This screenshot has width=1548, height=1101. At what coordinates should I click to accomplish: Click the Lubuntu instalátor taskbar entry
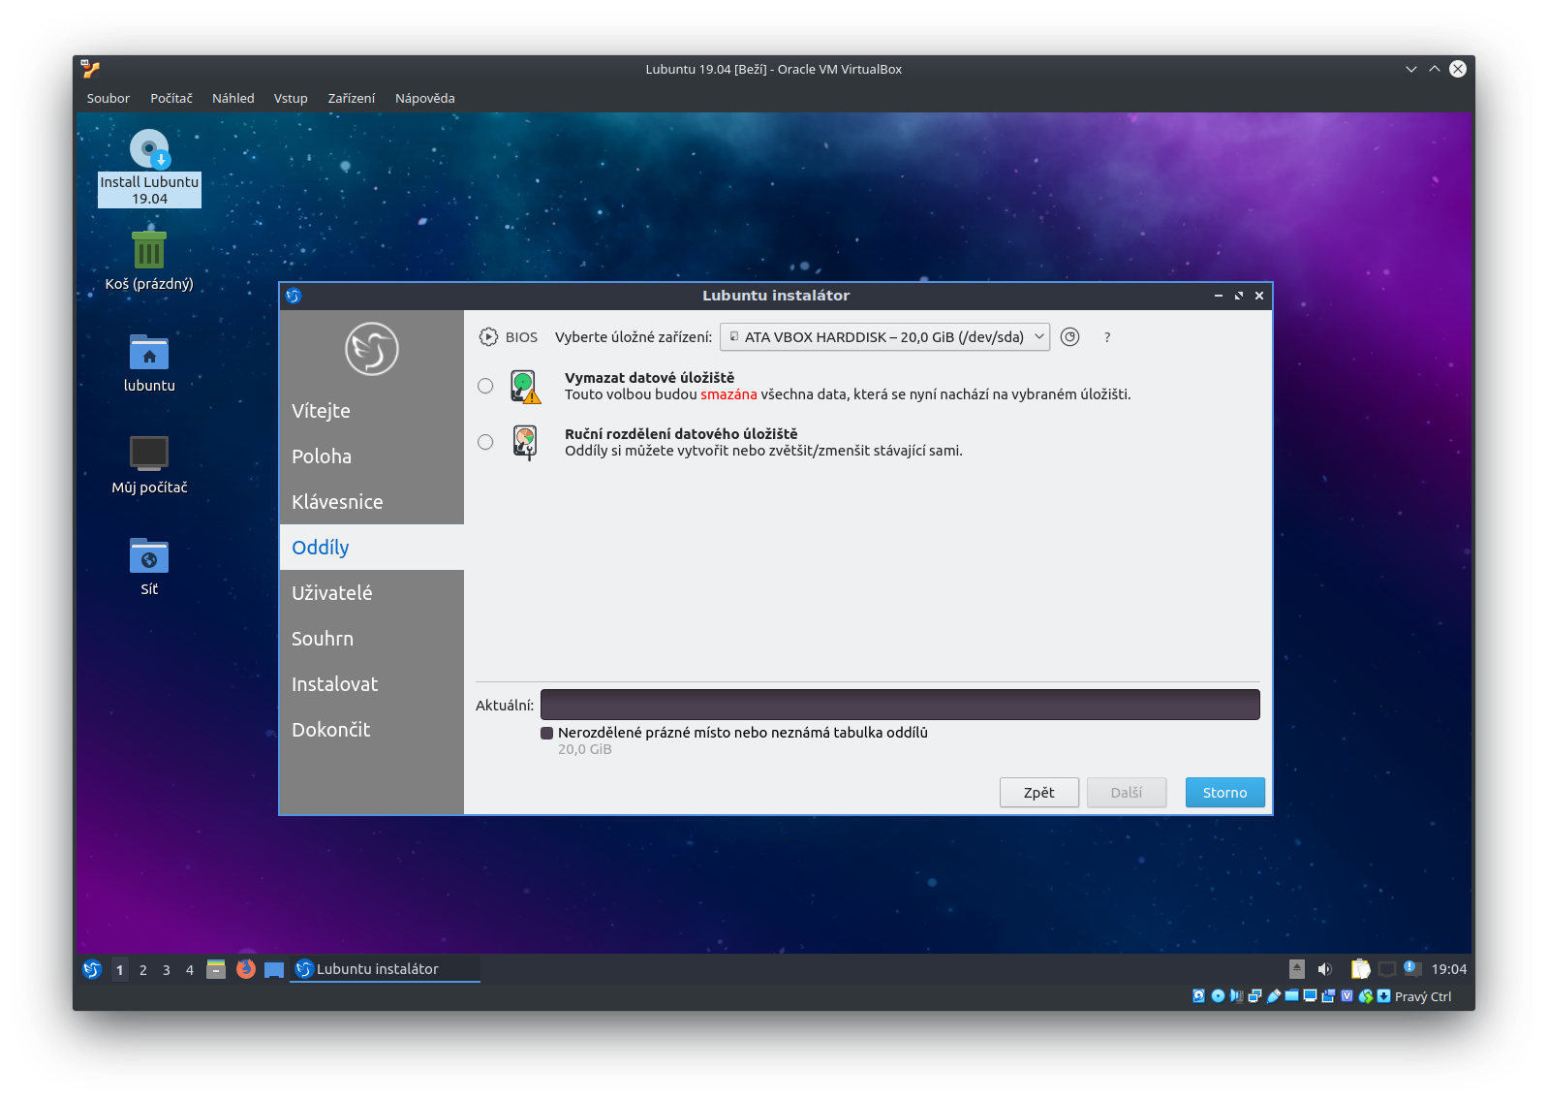pos(386,969)
